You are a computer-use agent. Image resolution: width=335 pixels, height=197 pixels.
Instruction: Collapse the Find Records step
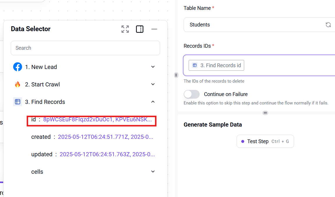tap(153, 102)
